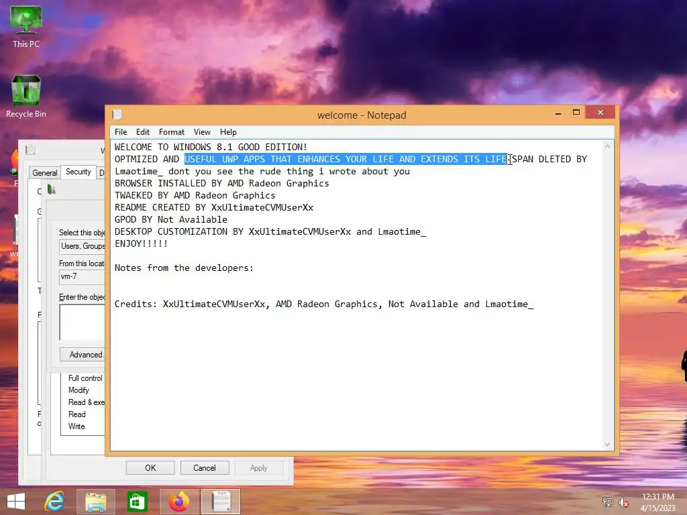The image size is (687, 515).
Task: Click Notepad scrollbar down arrow
Action: click(x=607, y=444)
